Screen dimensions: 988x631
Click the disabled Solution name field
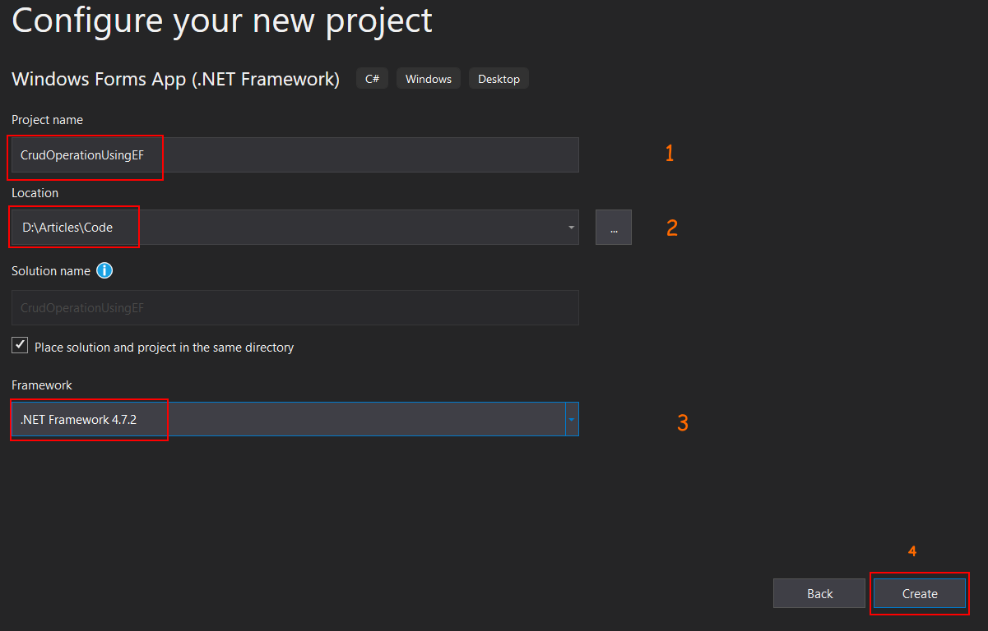[295, 307]
